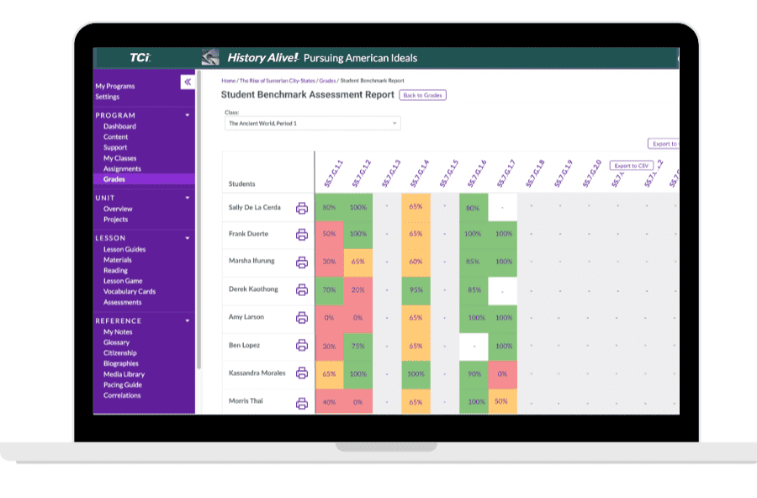The width and height of the screenshot is (757, 498).
Task: Collapse the REFERENCE section arrow
Action: 188,321
